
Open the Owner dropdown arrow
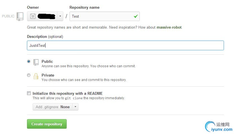coord(60,16)
